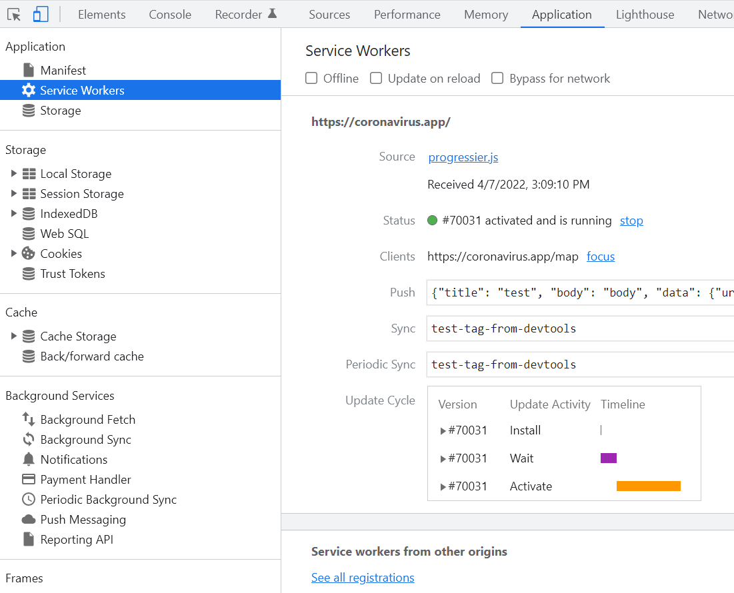
Task: Expand the Cache Storage tree node
Action: 13,336
